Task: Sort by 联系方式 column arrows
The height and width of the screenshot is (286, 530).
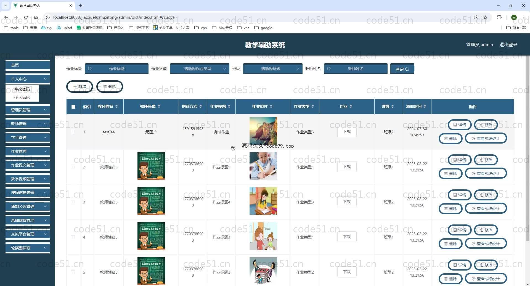Action: click(201, 107)
